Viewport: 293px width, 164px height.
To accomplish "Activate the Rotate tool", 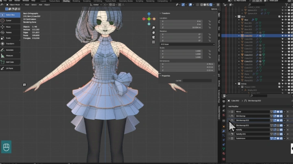I will [x=9, y=32].
